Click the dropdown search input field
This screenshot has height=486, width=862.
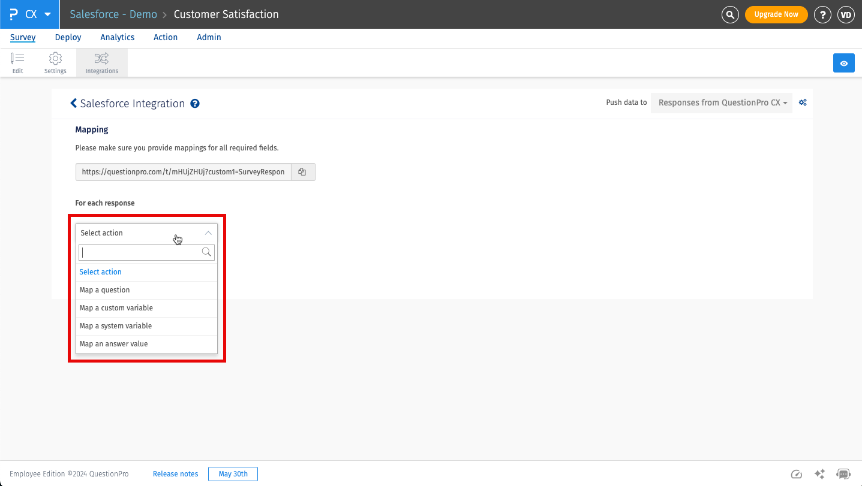click(146, 252)
